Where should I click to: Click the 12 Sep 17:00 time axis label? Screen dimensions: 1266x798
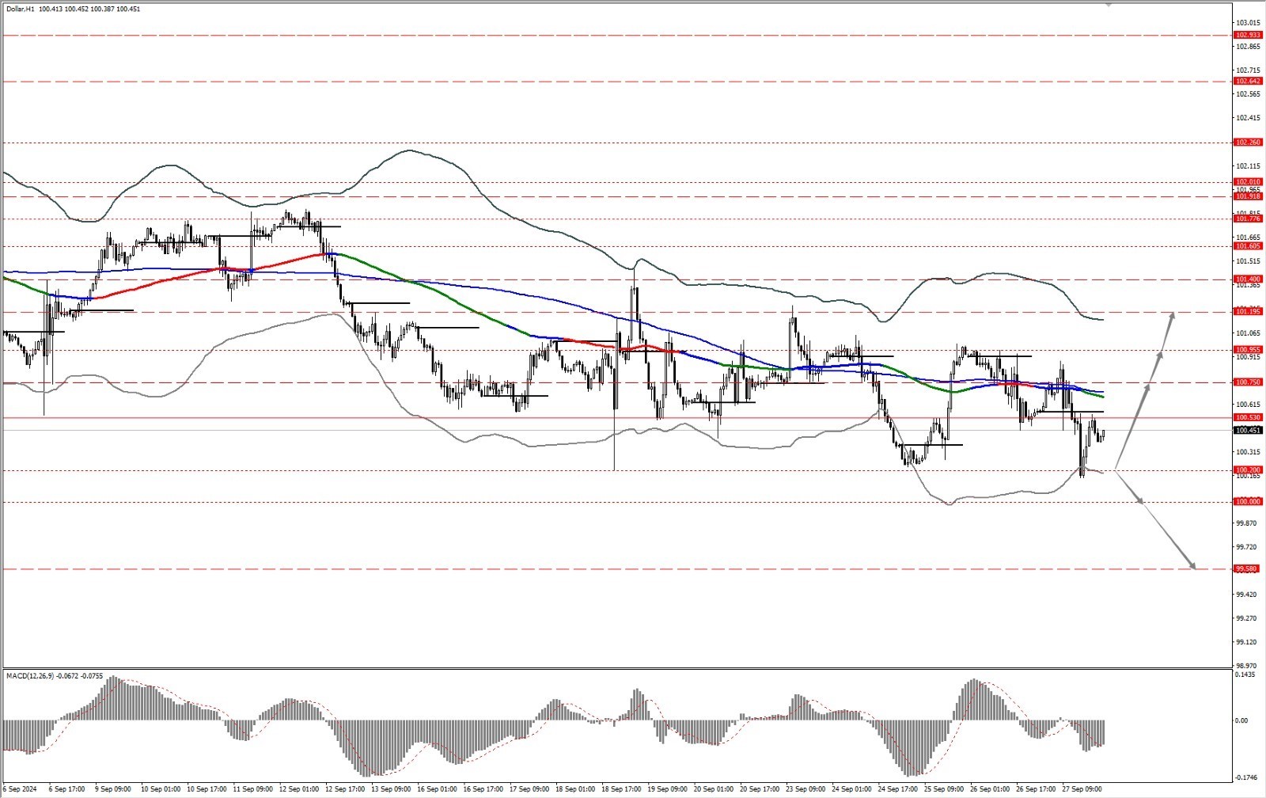[345, 789]
